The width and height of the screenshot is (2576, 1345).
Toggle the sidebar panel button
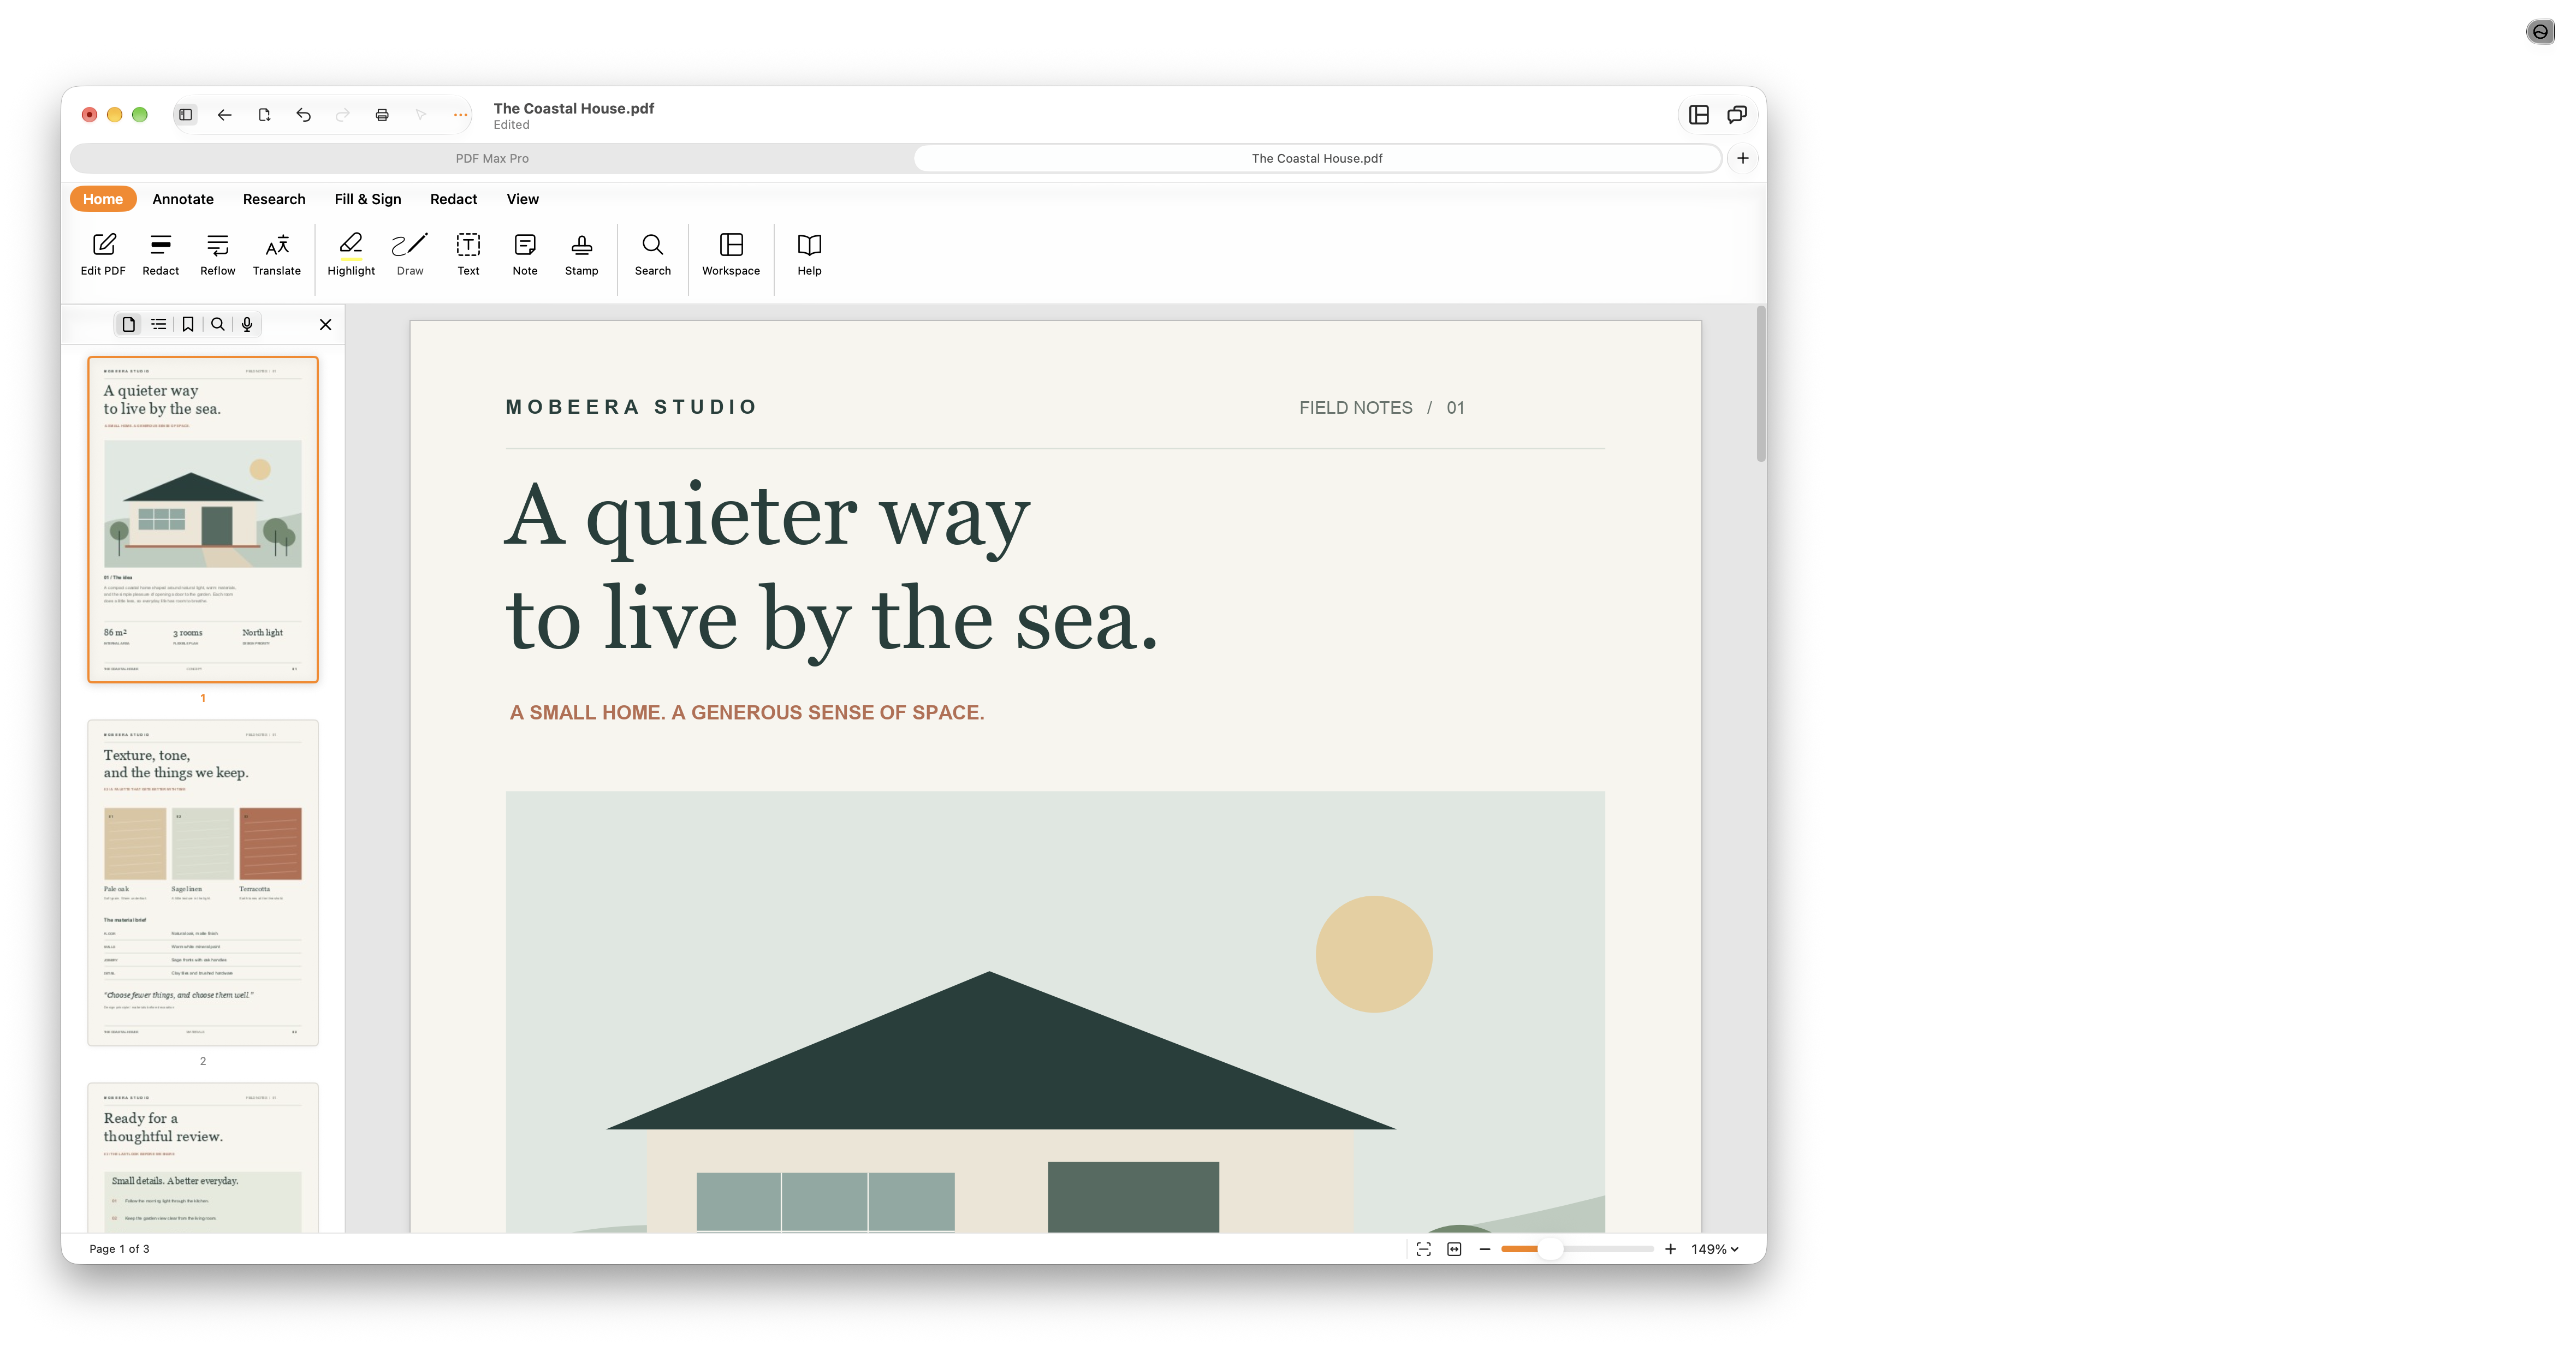[186, 115]
